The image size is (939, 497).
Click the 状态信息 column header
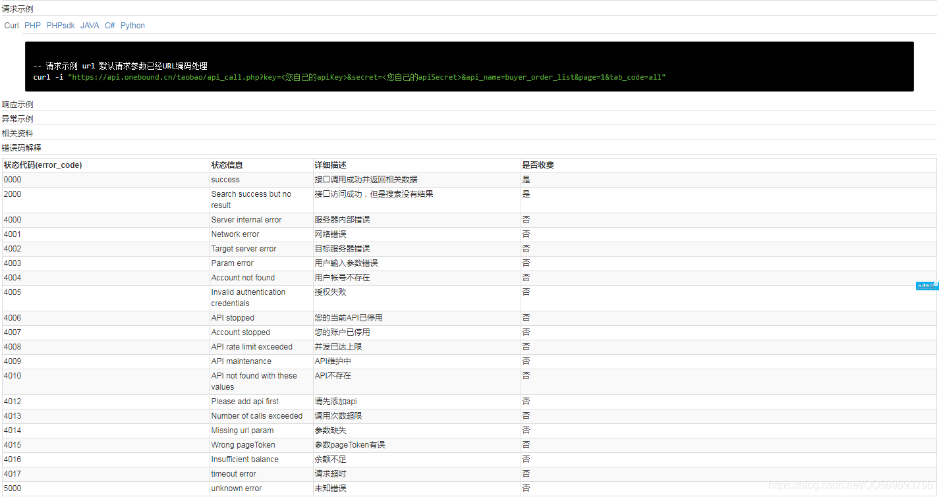pos(261,165)
